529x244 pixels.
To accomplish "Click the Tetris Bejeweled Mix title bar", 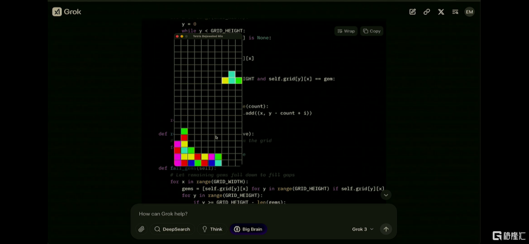I will [208, 36].
